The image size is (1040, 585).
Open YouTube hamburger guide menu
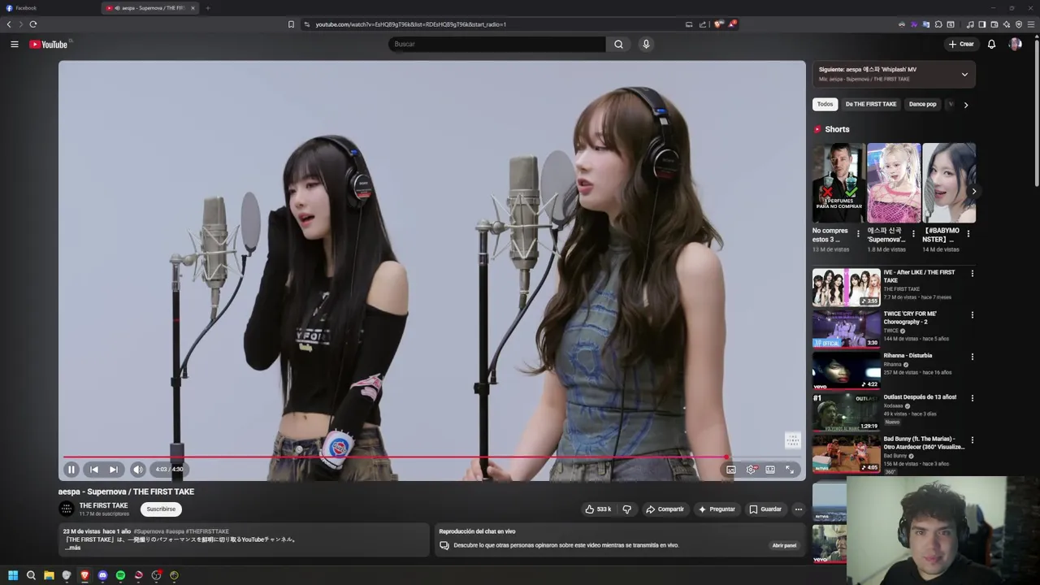click(x=15, y=44)
